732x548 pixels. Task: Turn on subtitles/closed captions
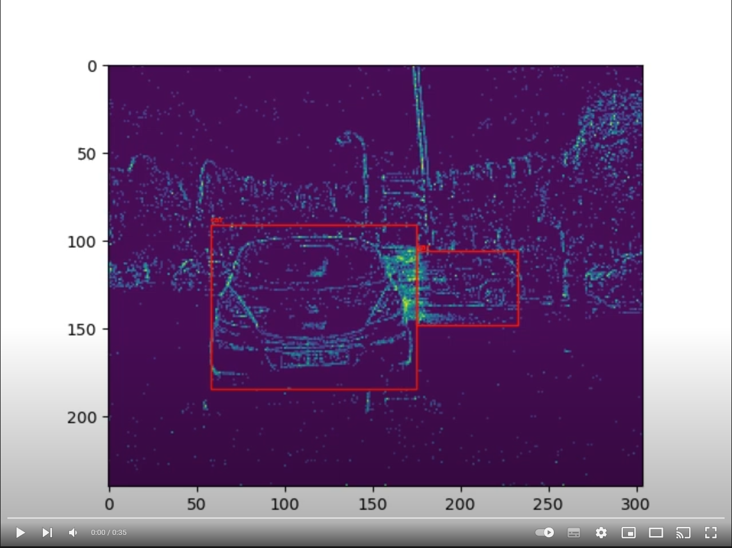tap(574, 533)
